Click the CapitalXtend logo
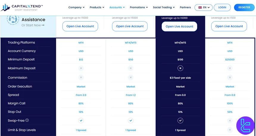 click(x=22, y=7)
